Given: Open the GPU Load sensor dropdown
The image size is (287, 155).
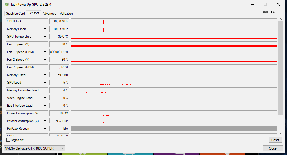Looking at the screenshot, I should coord(45,83).
